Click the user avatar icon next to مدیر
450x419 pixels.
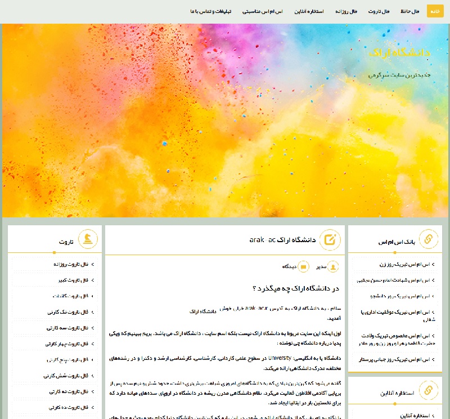tap(333, 267)
